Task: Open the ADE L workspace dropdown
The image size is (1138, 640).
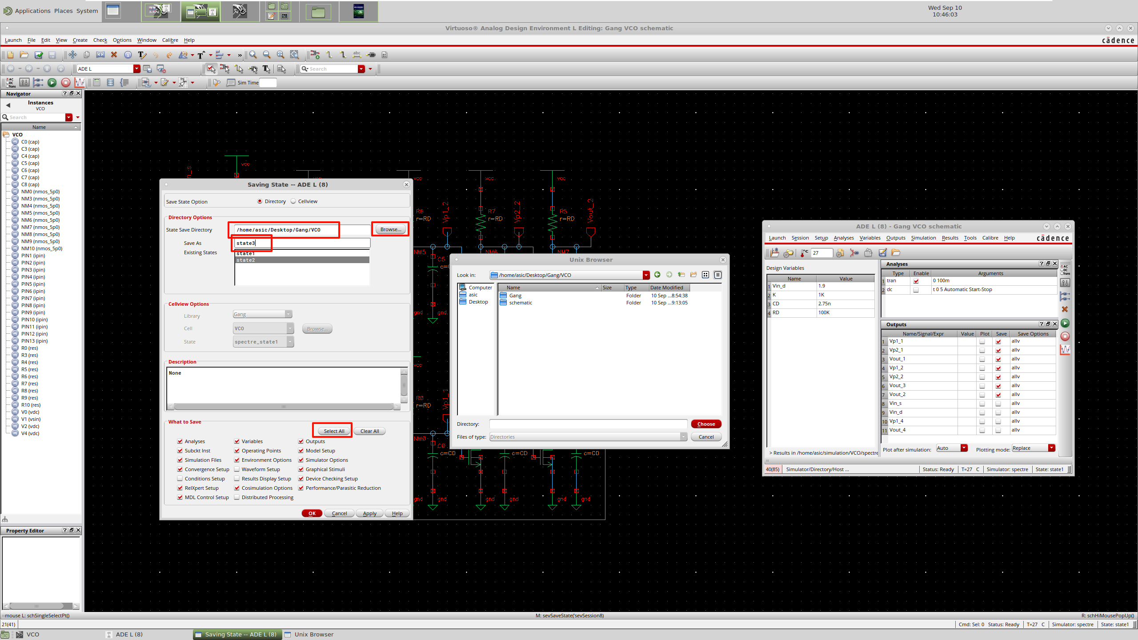Action: click(137, 69)
